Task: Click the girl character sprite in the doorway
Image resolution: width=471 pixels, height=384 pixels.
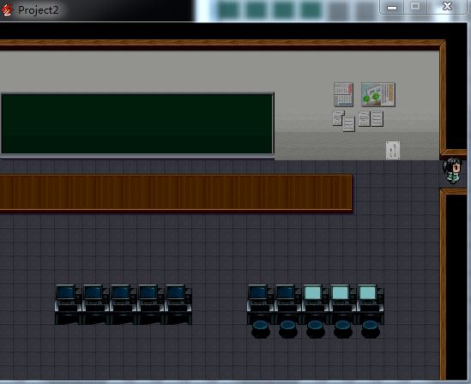Action: click(x=453, y=171)
